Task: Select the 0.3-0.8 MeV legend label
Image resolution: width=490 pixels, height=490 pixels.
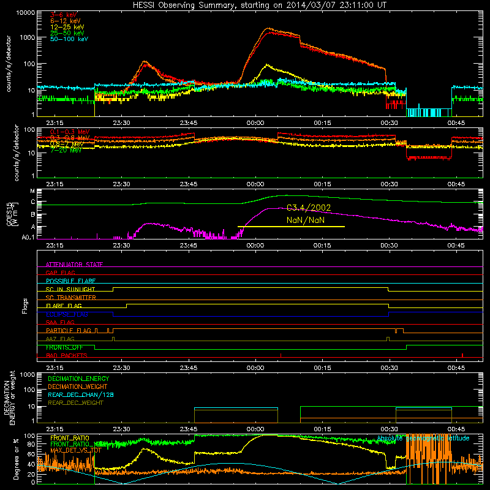Action: [70, 138]
